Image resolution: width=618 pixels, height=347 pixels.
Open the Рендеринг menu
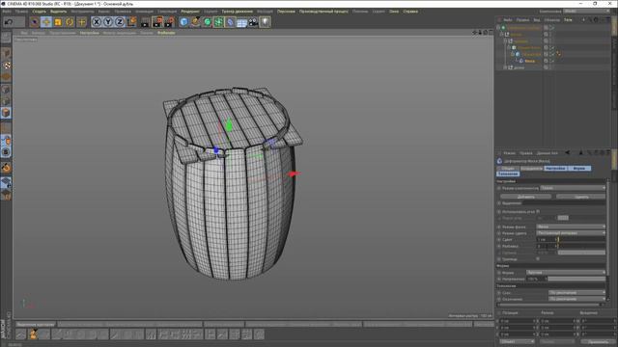pos(190,12)
